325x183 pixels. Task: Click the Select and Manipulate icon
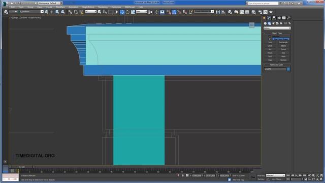[x=156, y=12]
